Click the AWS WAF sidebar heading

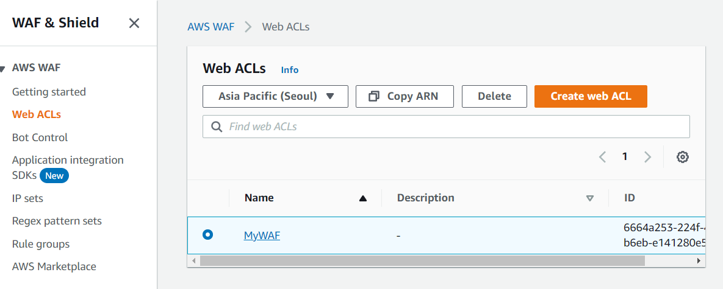37,68
